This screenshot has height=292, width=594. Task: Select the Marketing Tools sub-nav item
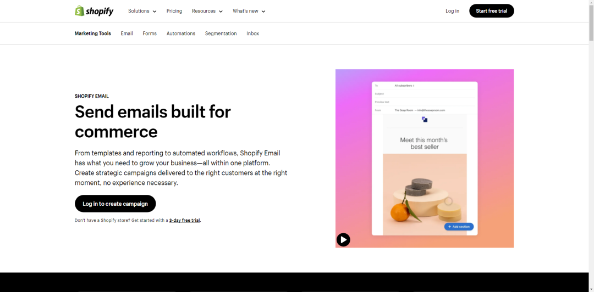click(x=93, y=33)
